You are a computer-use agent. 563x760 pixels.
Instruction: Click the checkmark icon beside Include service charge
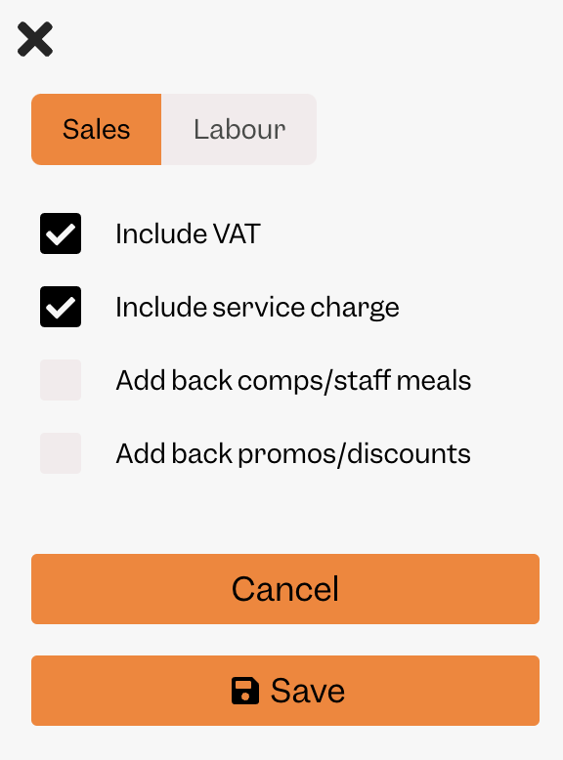(61, 308)
